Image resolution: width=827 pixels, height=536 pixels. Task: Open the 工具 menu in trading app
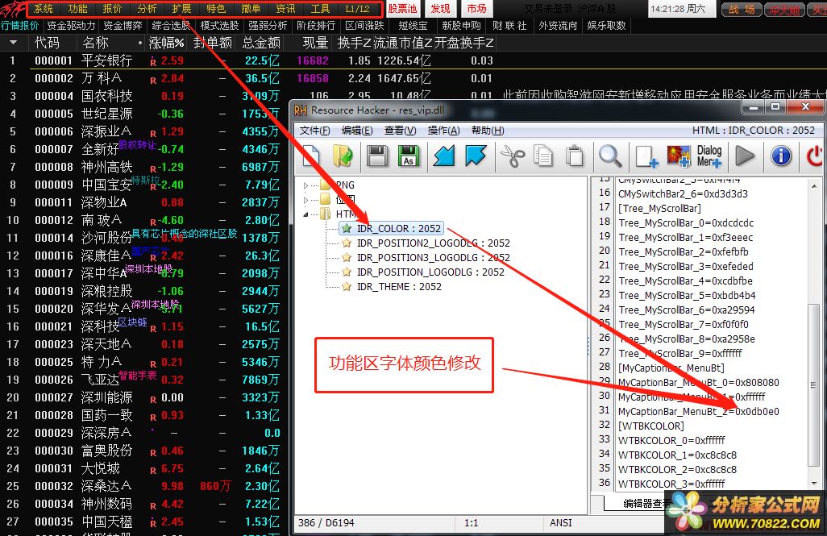point(320,8)
